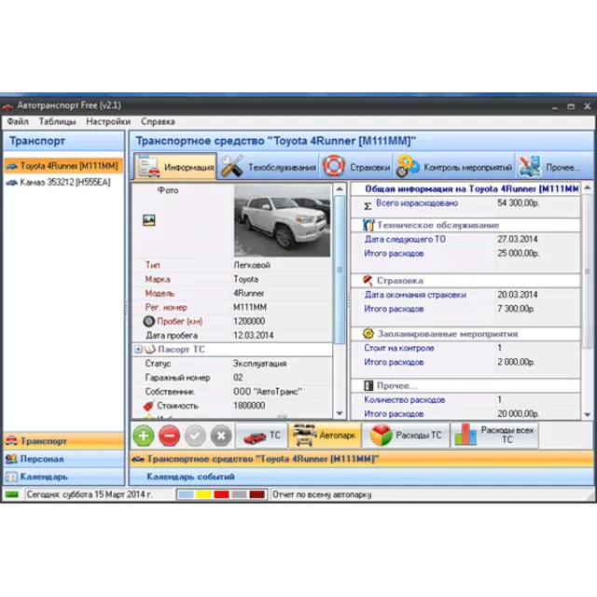The width and height of the screenshot is (597, 597).
Task: Click the Техническое обслуживание section header
Action: click(465, 225)
